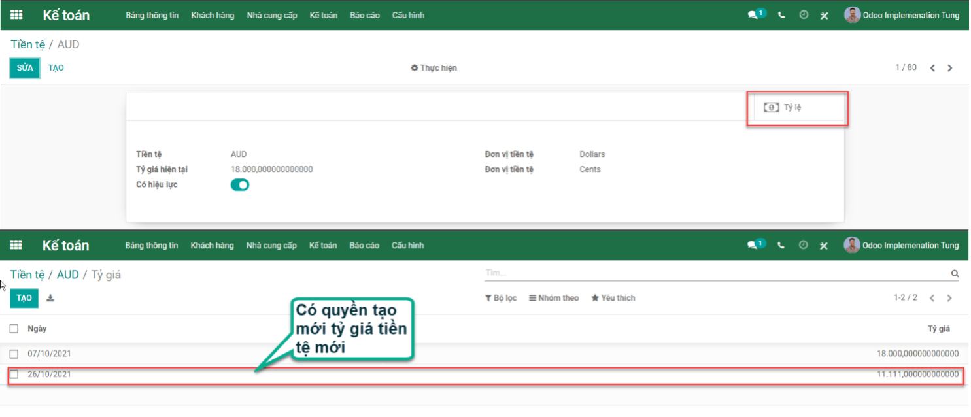Screen dimensions: 971x417
Task: Click phone icon on Tỷ giá list screen navbar
Action: coord(781,245)
